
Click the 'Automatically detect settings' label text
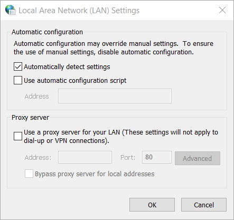pos(67,67)
